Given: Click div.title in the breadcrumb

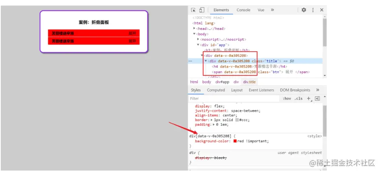Looking at the screenshot, I should (249, 82).
